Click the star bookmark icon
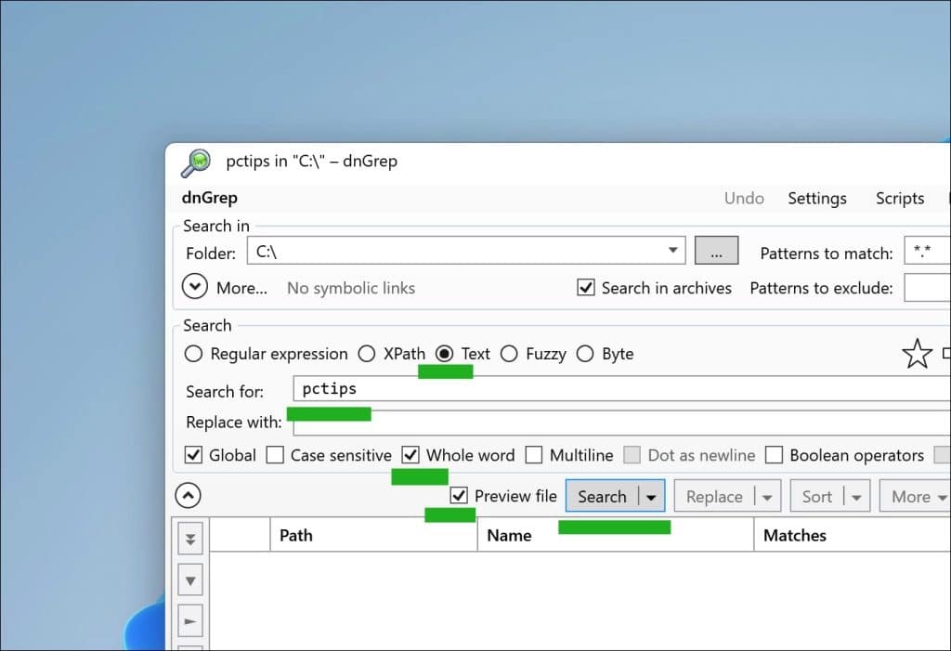Viewport: 951px width, 651px height. [x=917, y=354]
